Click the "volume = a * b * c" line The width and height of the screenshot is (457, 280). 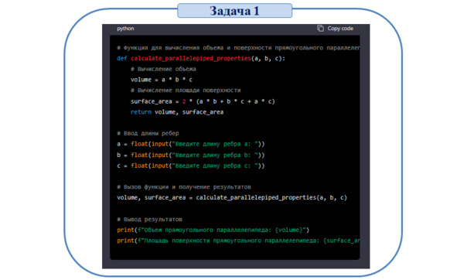[162, 80]
